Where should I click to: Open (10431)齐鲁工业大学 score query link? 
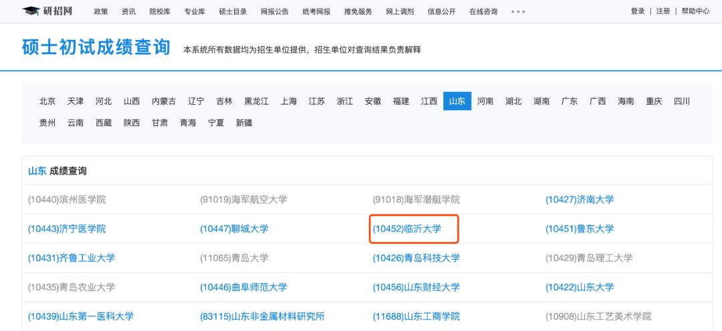pyautogui.click(x=72, y=258)
